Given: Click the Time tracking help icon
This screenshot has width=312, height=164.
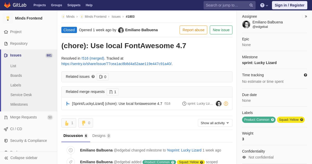Looking at the screenshot, I should click(305, 75).
